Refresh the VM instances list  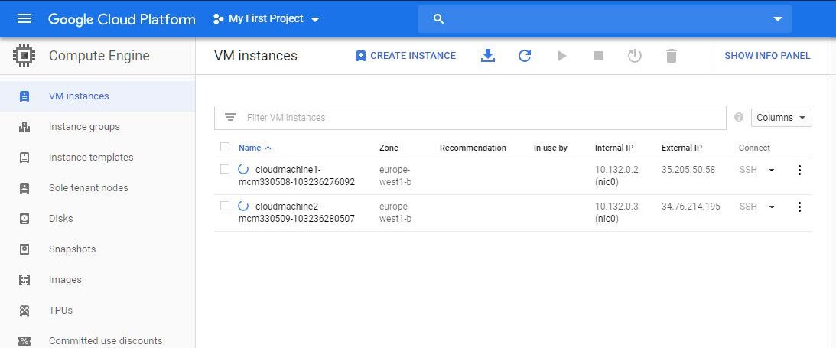pyautogui.click(x=525, y=55)
